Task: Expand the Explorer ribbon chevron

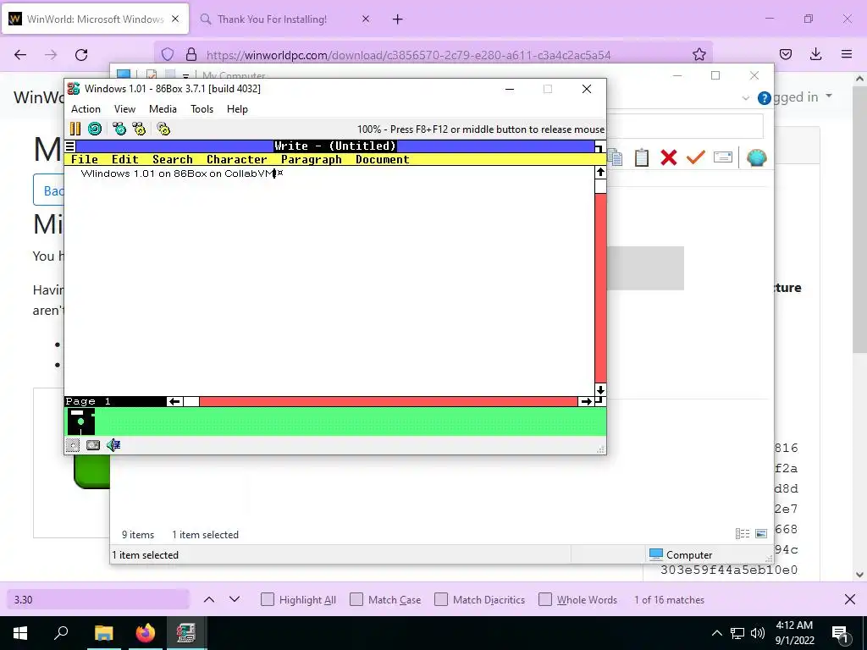Action: (x=745, y=98)
